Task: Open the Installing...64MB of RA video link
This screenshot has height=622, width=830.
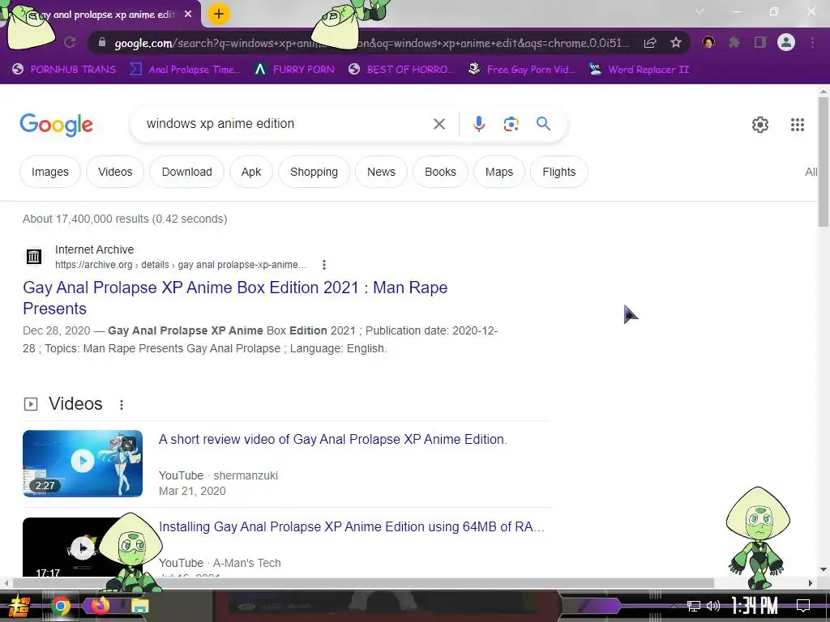Action: [352, 526]
